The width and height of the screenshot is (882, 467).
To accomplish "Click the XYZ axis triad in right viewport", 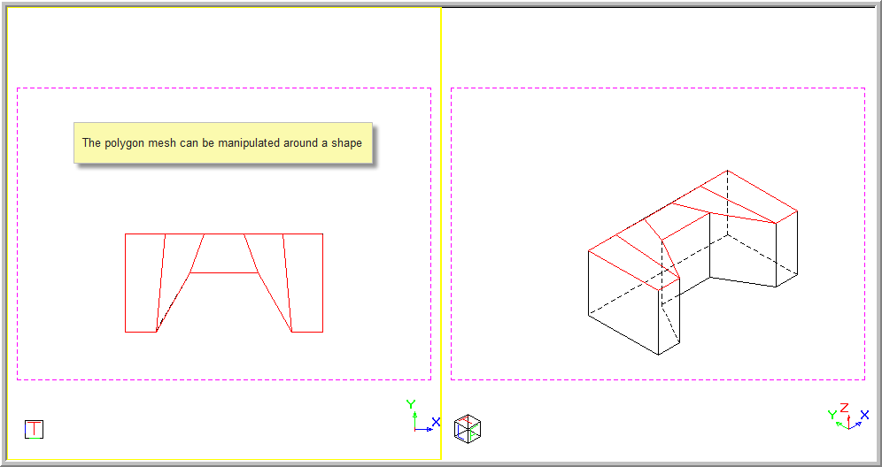I will pos(847,417).
